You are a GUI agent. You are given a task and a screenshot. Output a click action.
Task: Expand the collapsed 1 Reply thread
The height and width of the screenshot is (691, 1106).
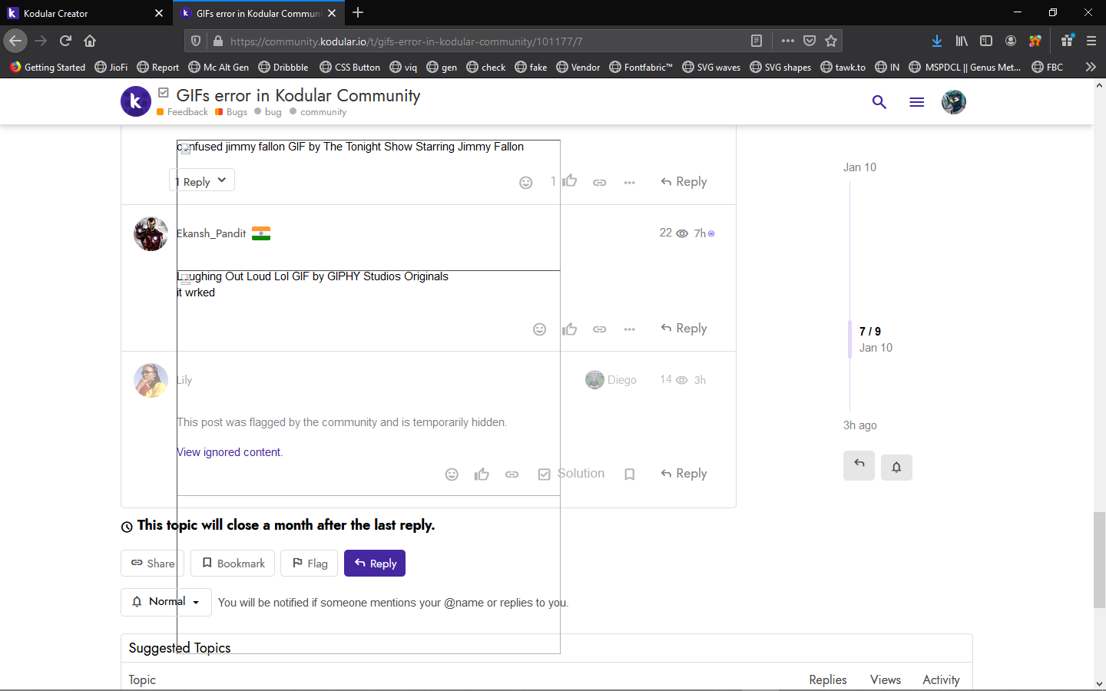pos(201,180)
